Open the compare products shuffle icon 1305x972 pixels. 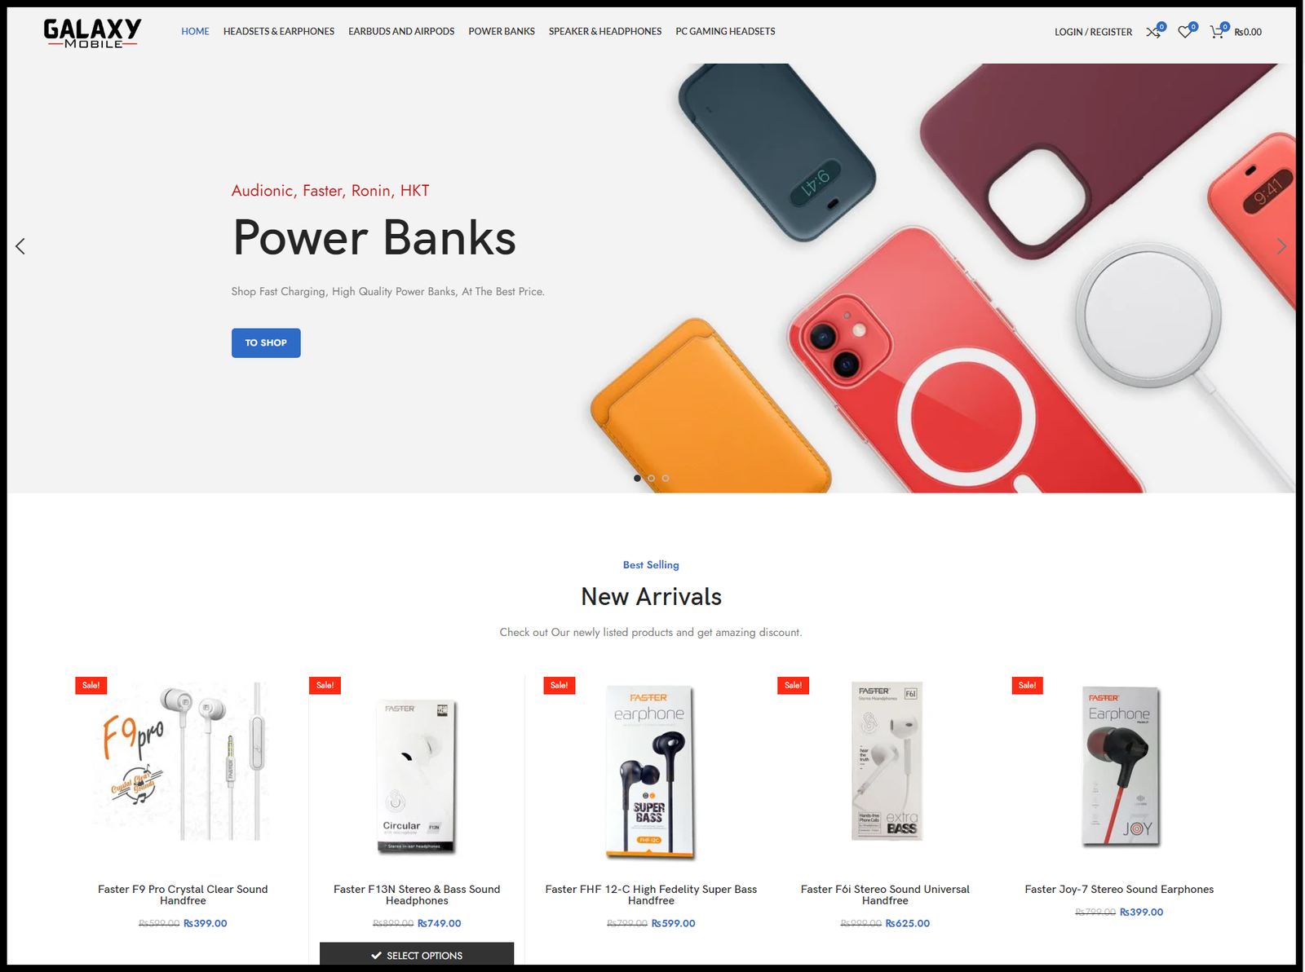(1153, 32)
